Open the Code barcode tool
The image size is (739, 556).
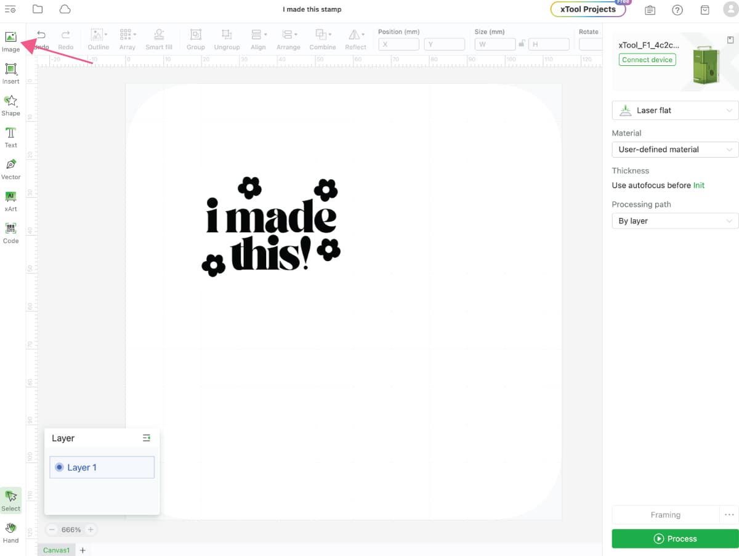coord(10,233)
